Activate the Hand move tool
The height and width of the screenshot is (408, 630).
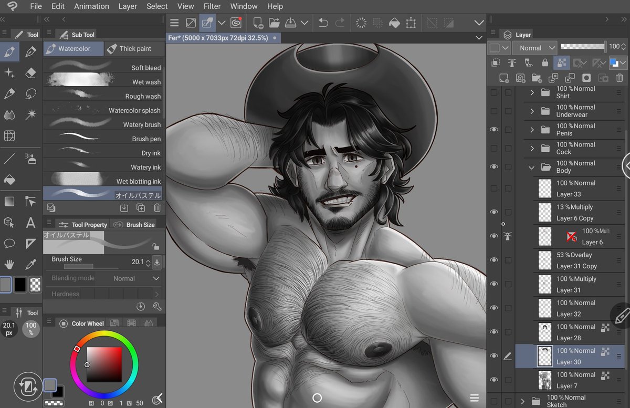9,265
